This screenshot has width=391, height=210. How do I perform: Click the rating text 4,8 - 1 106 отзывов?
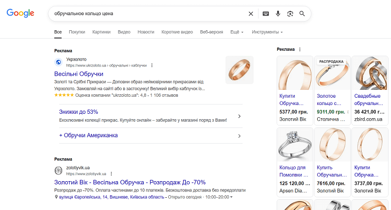coord(159,95)
